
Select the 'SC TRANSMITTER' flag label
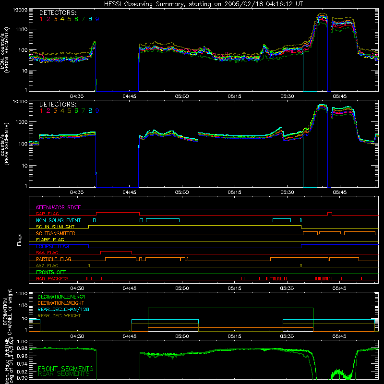pos(56,233)
